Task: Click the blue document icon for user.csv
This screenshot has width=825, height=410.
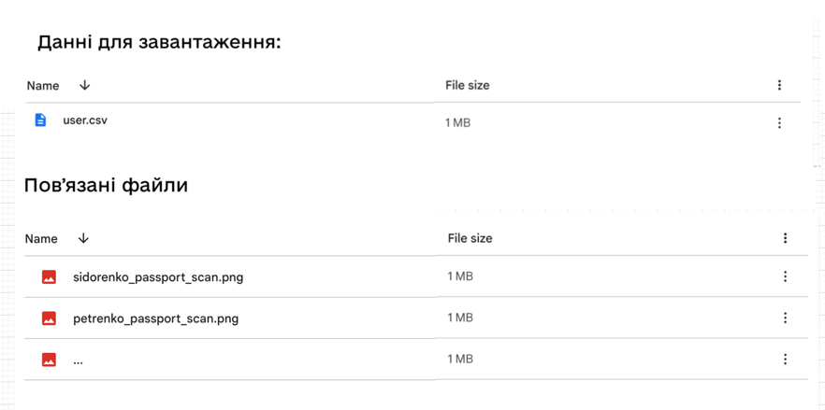Action: point(40,120)
